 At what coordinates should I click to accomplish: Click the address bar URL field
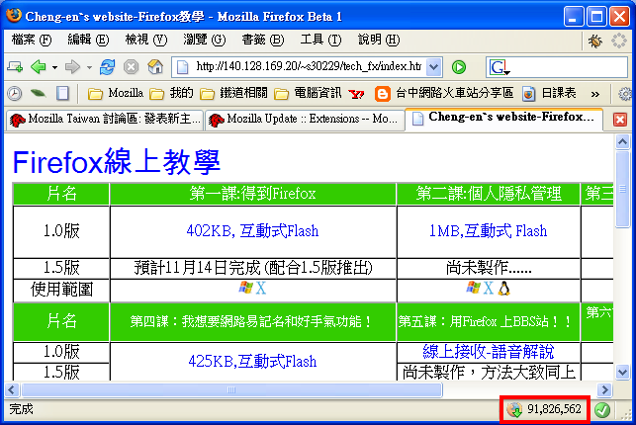point(309,67)
